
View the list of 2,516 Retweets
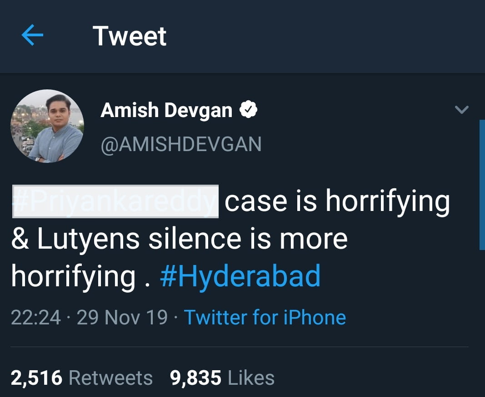tap(81, 377)
